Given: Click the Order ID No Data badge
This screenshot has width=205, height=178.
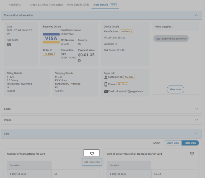Looking at the screenshot, I should point(49,54).
